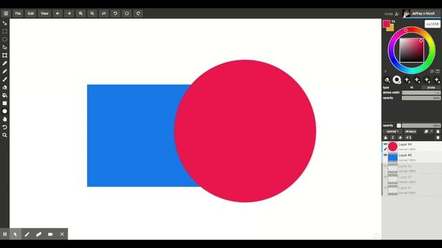Select the move tool at top of toolbar
The width and height of the screenshot is (442, 248).
[5, 23]
